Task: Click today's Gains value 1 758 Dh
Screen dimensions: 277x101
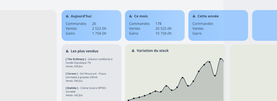Action: (99, 33)
